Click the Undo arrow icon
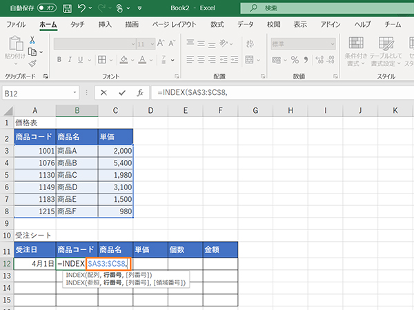Viewport: 414px width, 310px height. coord(83,9)
